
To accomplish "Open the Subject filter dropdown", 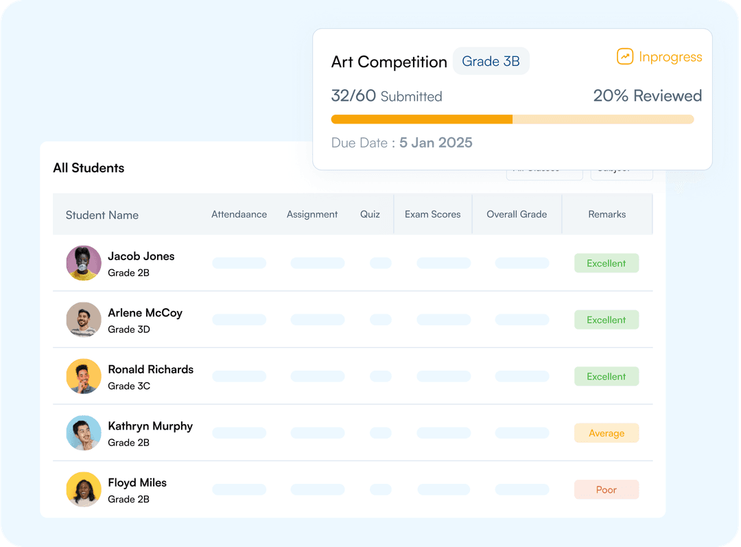I will tap(621, 174).
